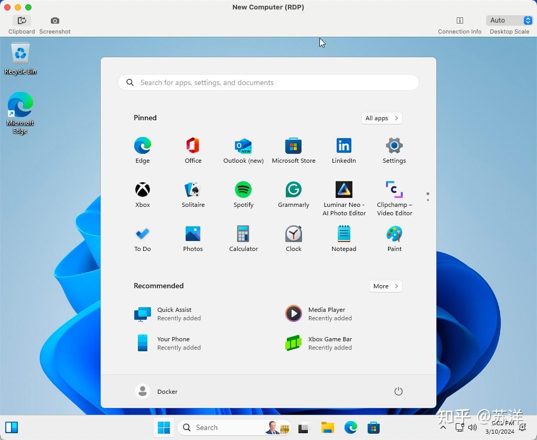Take a Screenshot via toolbar

(55, 25)
